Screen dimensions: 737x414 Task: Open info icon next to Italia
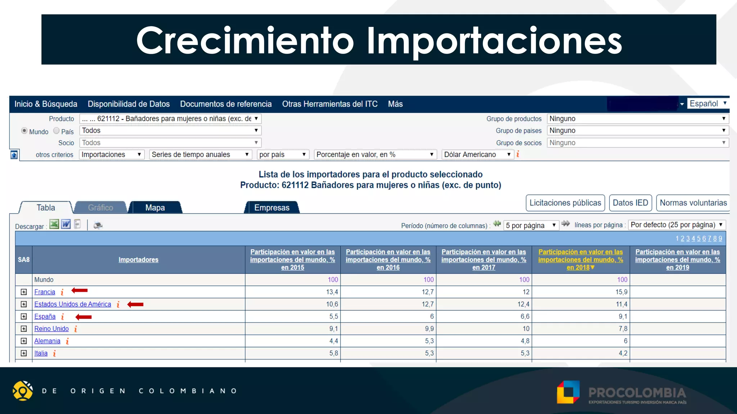coord(54,353)
